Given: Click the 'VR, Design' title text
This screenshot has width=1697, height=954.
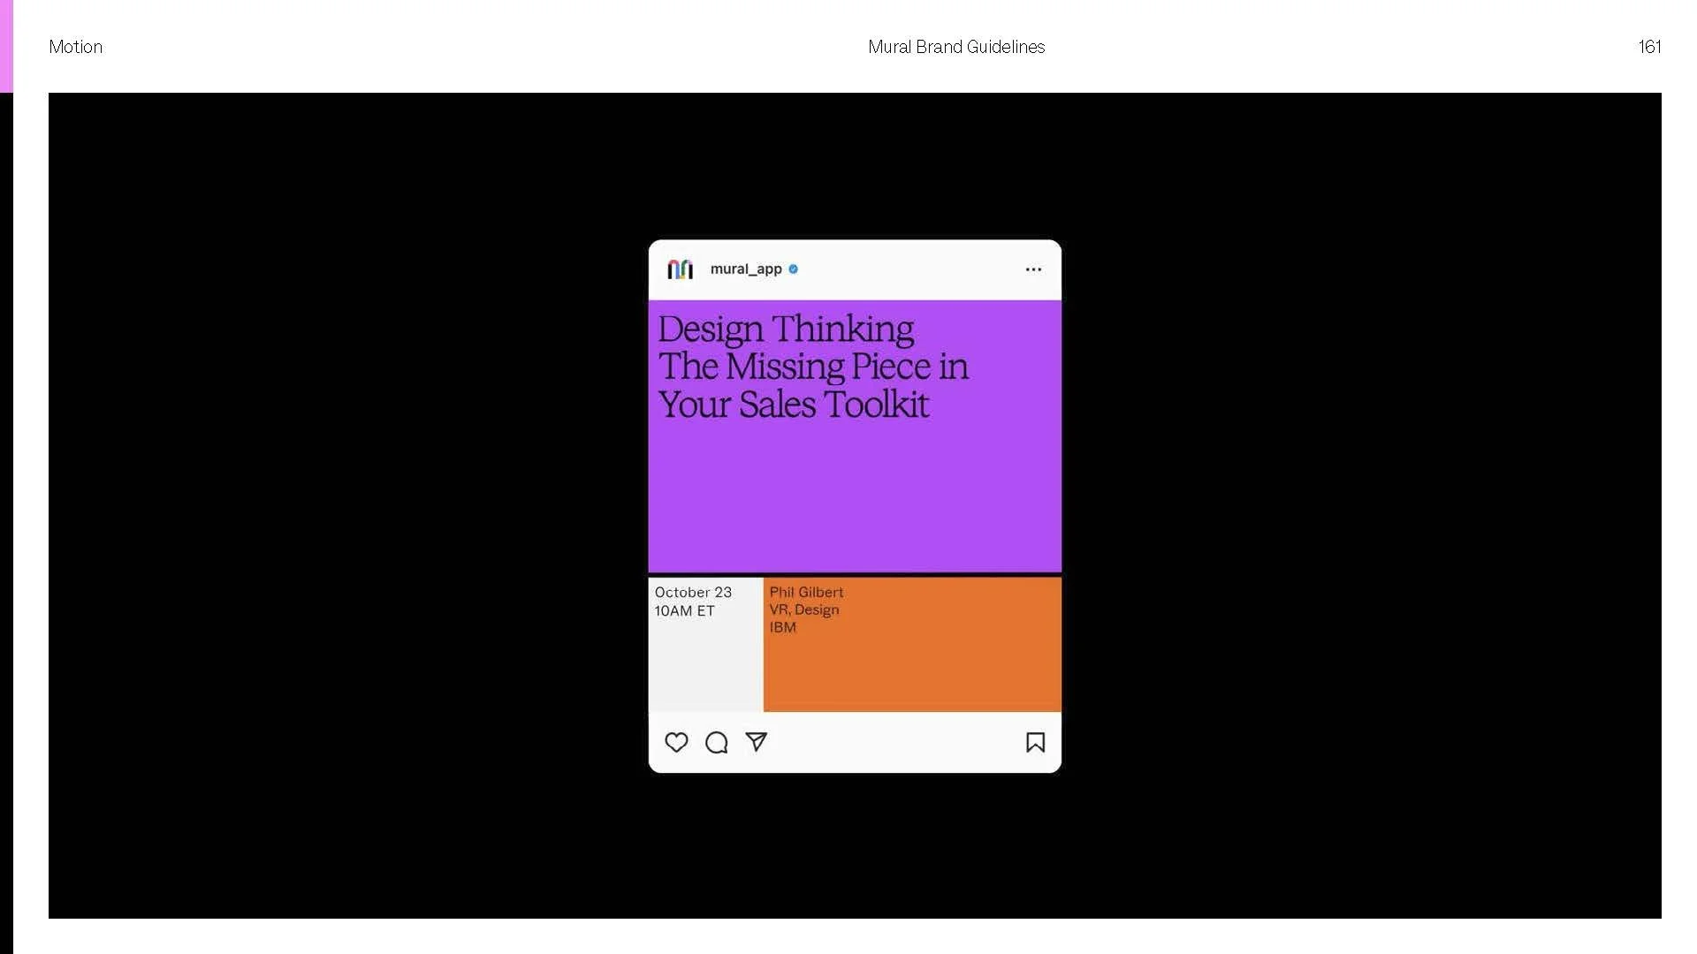Looking at the screenshot, I should [804, 609].
